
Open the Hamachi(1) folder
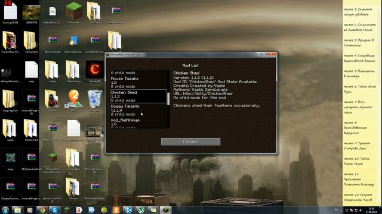[31, 42]
